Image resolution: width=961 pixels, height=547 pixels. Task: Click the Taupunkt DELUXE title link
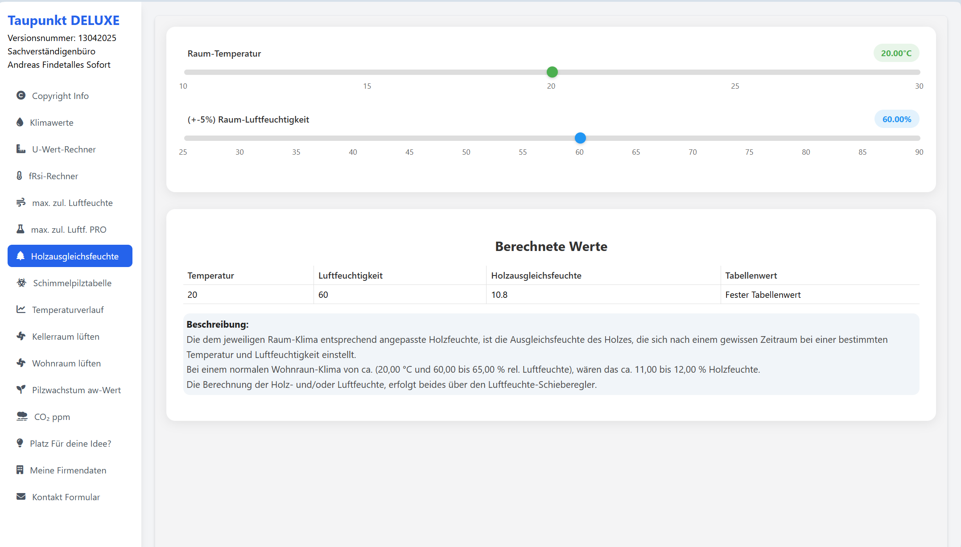pyautogui.click(x=63, y=21)
